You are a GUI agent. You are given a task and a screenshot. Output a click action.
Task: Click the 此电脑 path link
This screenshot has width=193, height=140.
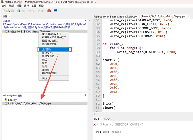click(x=7, y=21)
